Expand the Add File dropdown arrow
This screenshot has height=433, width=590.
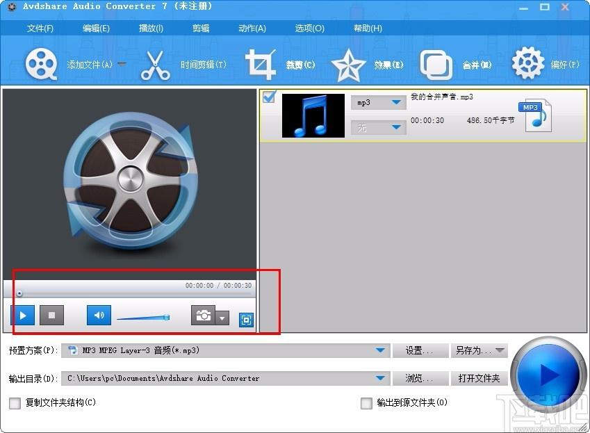pos(122,64)
